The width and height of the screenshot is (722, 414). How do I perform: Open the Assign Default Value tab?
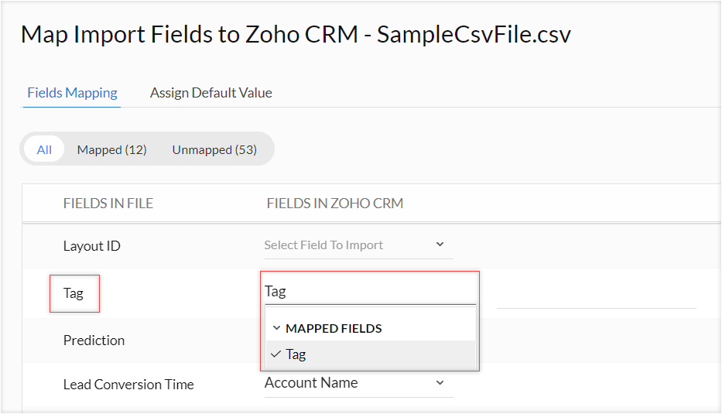click(211, 93)
